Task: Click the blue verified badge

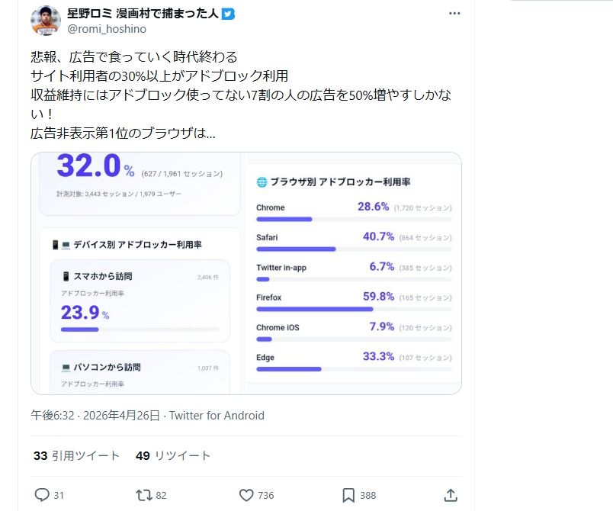Action: [228, 14]
